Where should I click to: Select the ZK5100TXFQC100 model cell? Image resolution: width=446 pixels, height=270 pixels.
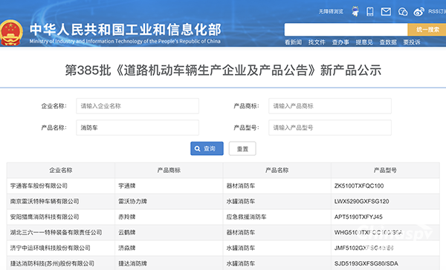(385, 186)
